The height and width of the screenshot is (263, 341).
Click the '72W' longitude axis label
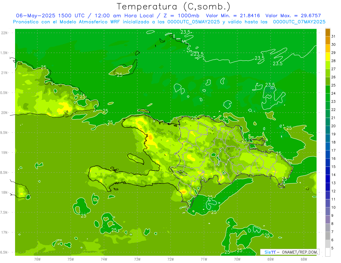(170, 259)
